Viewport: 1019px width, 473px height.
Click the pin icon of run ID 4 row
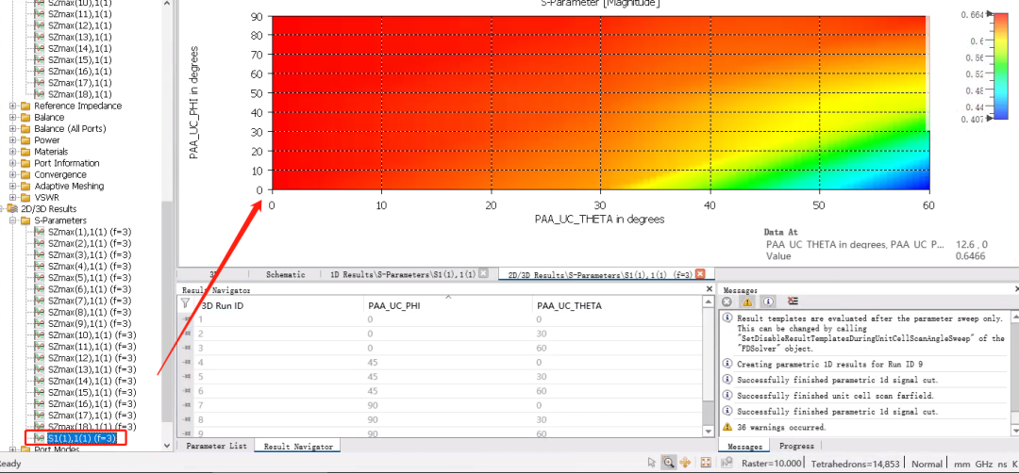click(189, 362)
